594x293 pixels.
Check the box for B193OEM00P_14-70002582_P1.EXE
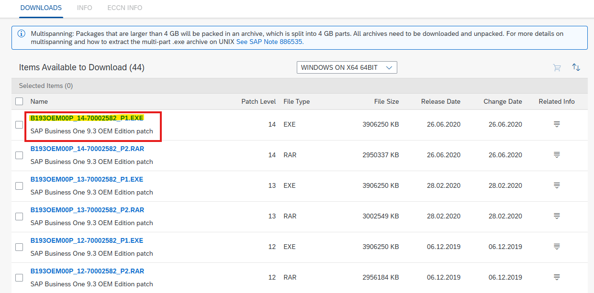pos(19,125)
